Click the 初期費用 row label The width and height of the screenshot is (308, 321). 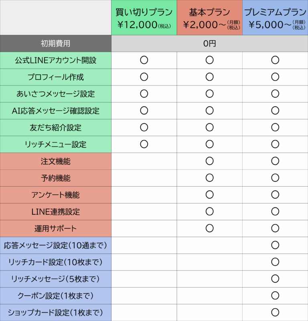(55, 43)
